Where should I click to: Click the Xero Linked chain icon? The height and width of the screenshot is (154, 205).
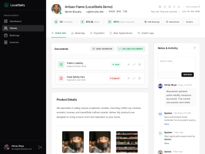199,7
